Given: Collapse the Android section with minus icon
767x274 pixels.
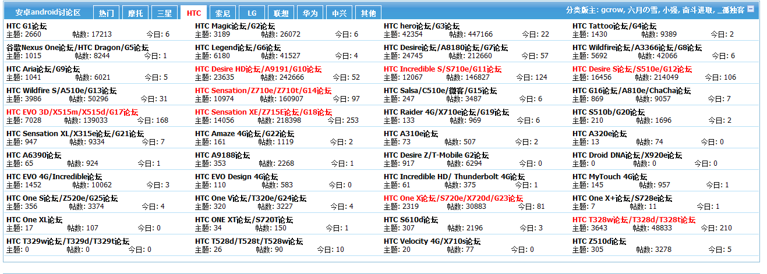Looking at the screenshot, I should [751, 9].
